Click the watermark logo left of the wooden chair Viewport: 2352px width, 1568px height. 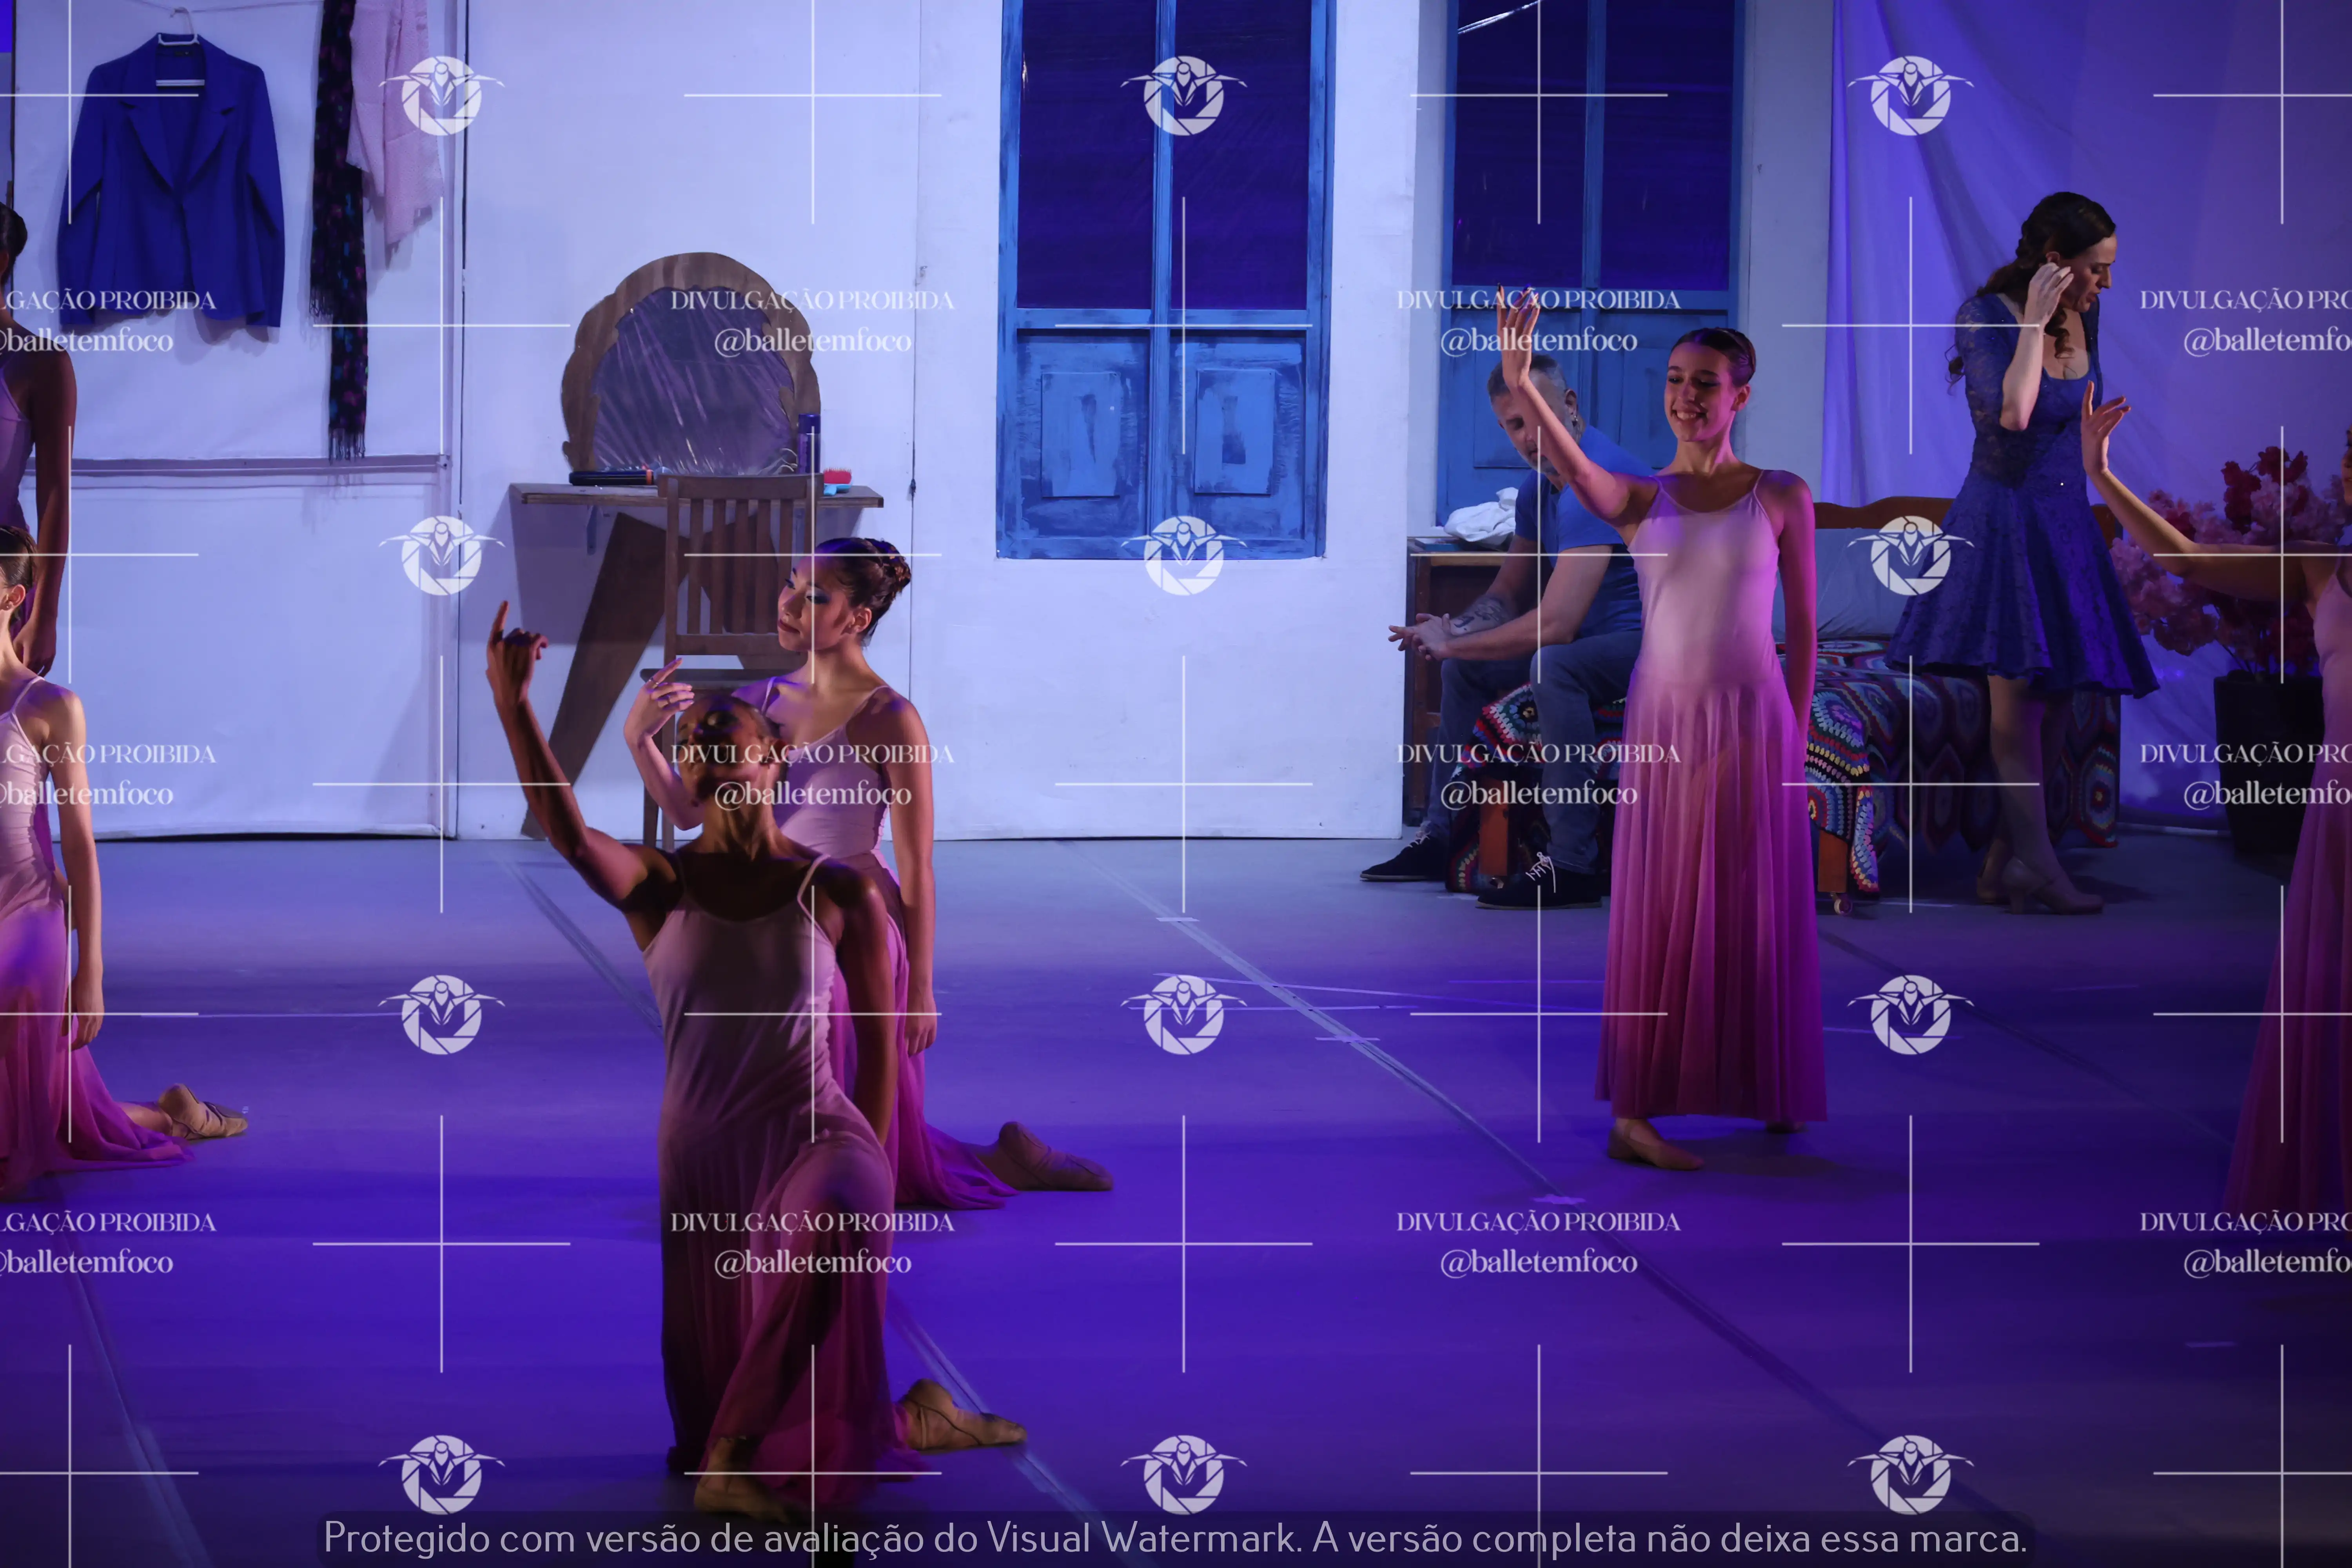[x=441, y=555]
